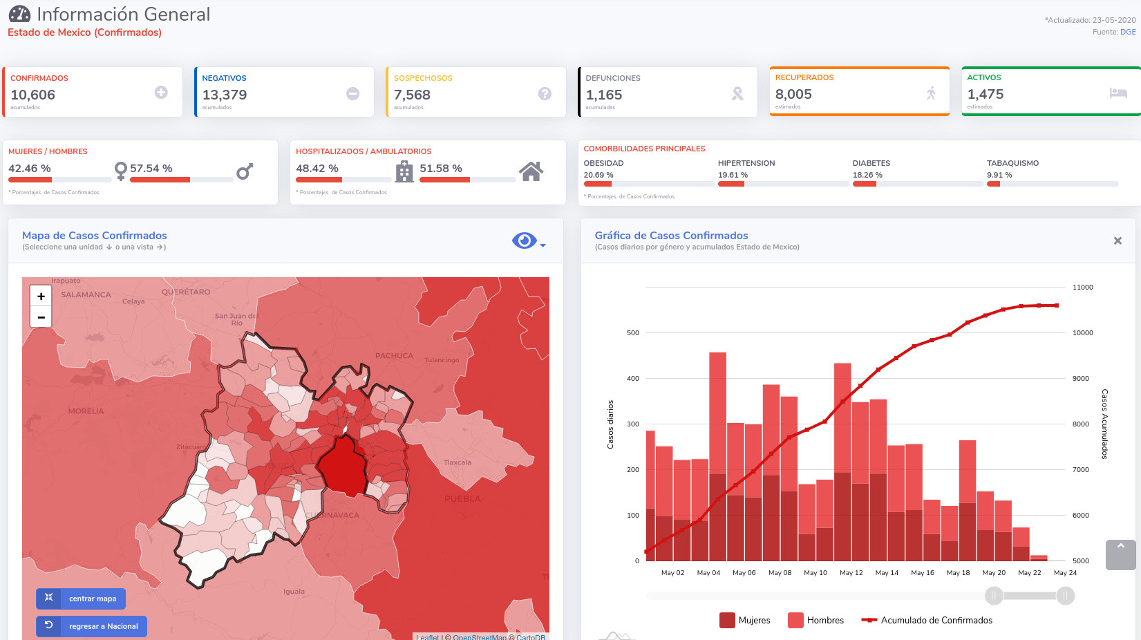This screenshot has height=640, width=1141.
Task: Click the MORELIA label on the map
Action: pos(86,411)
